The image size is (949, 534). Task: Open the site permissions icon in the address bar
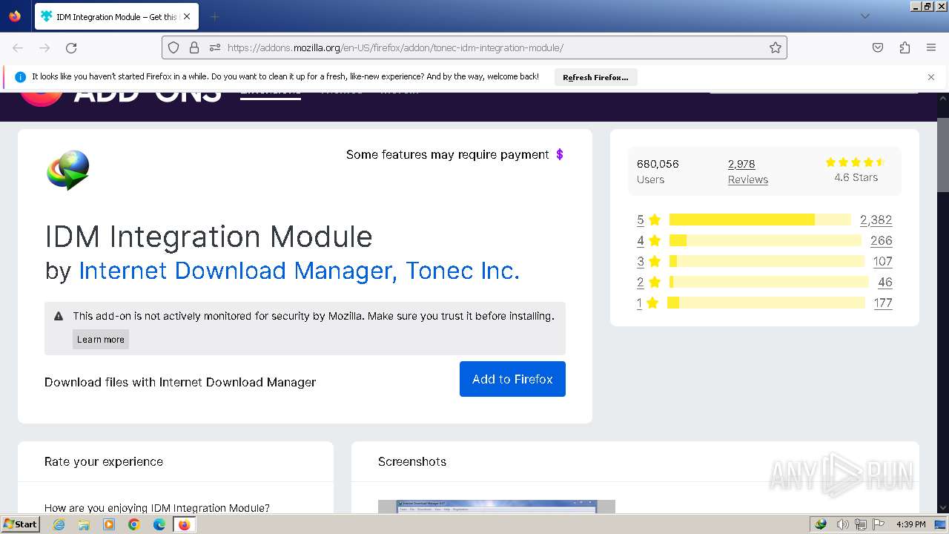coord(215,47)
